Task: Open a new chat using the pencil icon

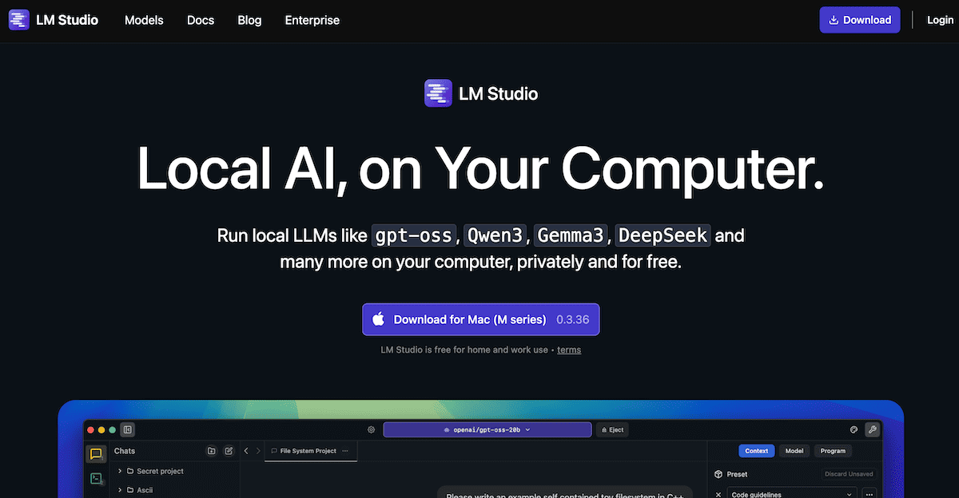Action: pyautogui.click(x=229, y=451)
